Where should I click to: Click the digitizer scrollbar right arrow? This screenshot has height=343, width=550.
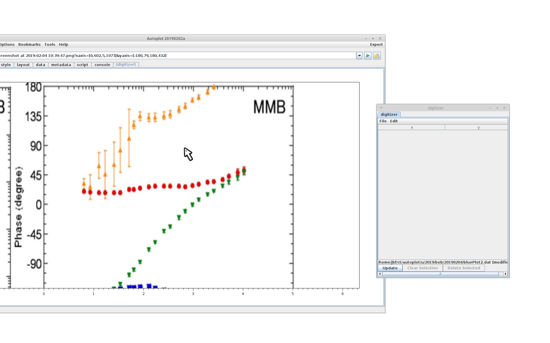coord(506,274)
